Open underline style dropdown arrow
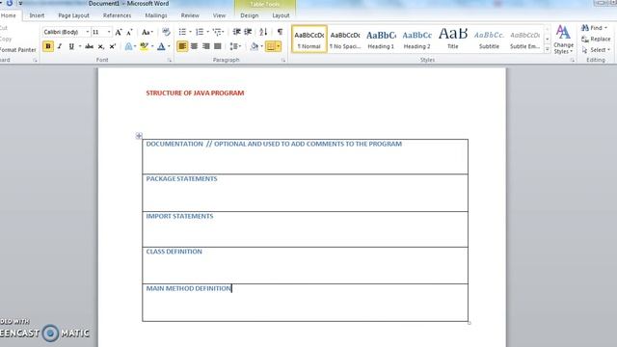This screenshot has height=347, width=617. pos(80,46)
